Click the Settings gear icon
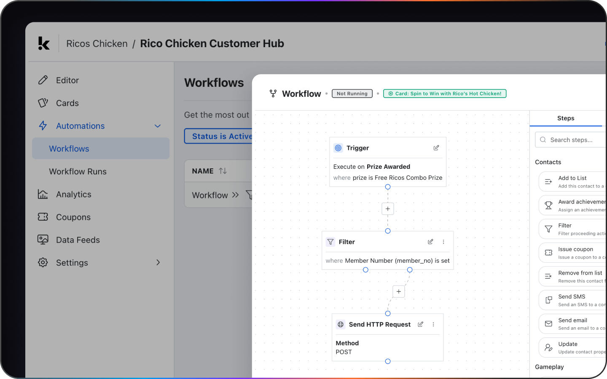 point(43,262)
